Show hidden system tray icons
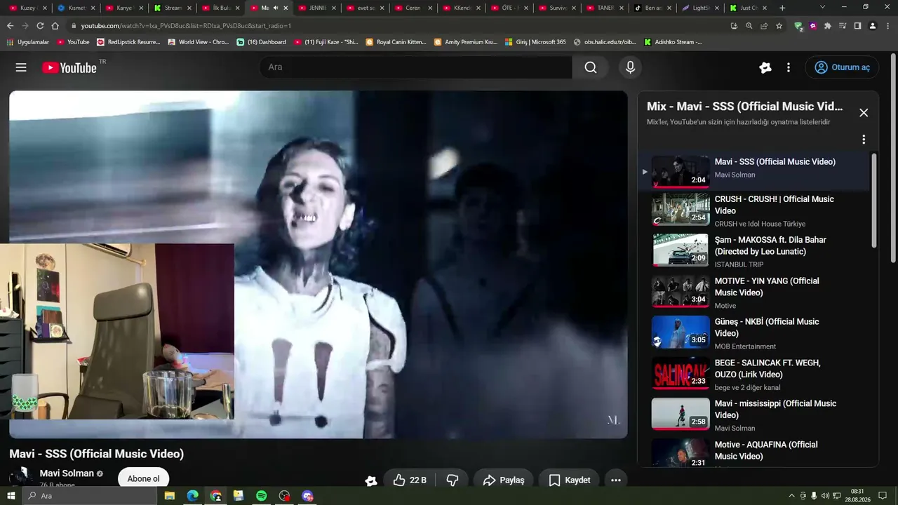 point(792,496)
